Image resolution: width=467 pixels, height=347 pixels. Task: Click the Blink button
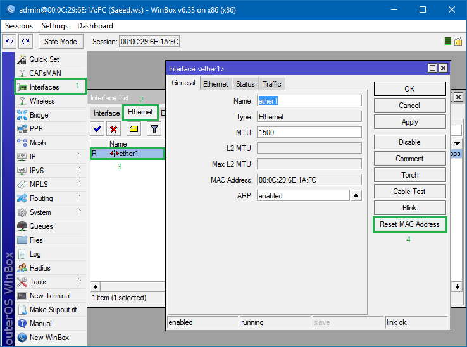409,208
